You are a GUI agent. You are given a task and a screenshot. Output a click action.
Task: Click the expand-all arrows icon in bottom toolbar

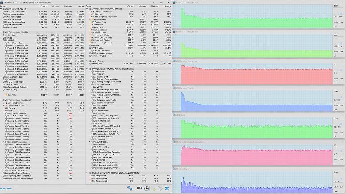pyautogui.click(x=3, y=189)
